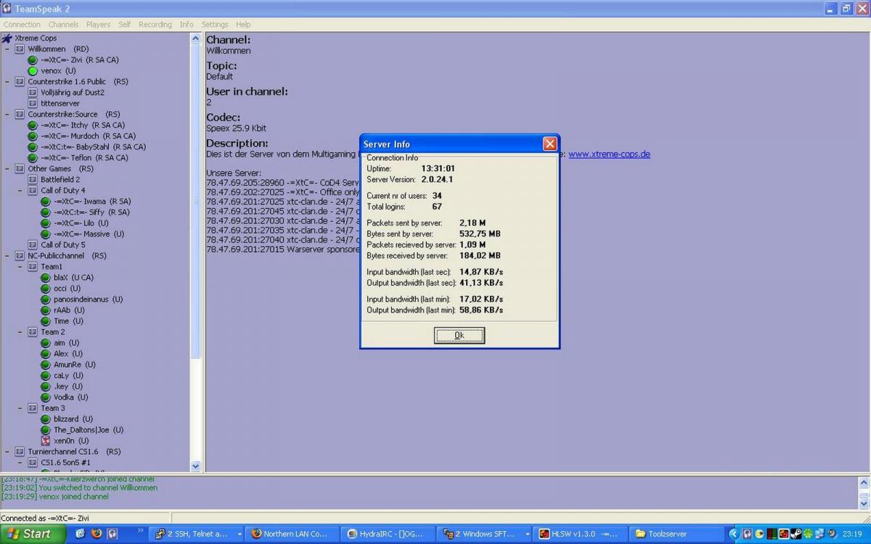The width and height of the screenshot is (871, 544).
Task: Click the status light beside BabyStahl
Action: 33,147
